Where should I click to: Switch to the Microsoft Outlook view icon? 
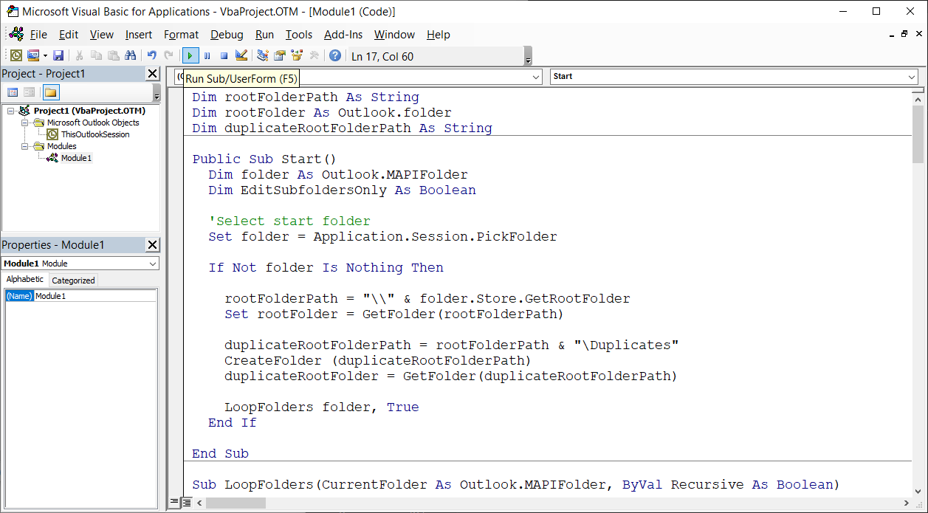click(16, 55)
